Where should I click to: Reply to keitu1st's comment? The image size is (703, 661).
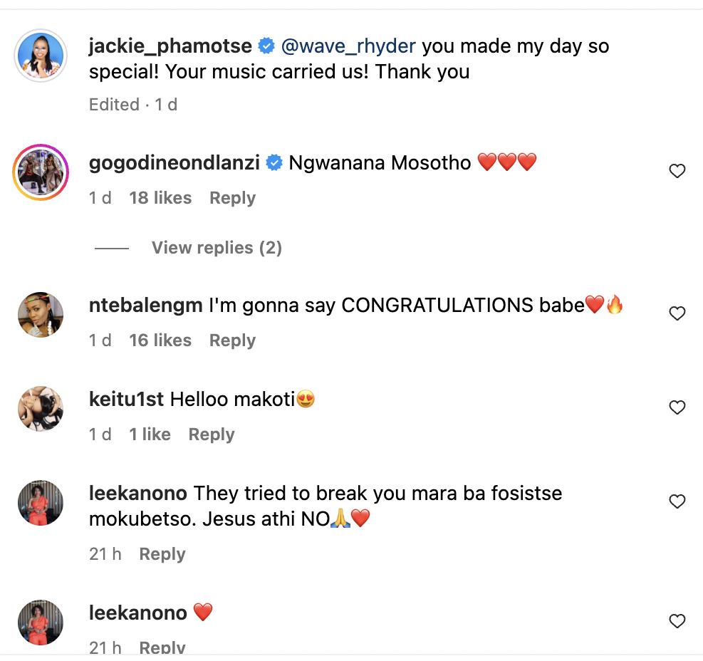212,434
